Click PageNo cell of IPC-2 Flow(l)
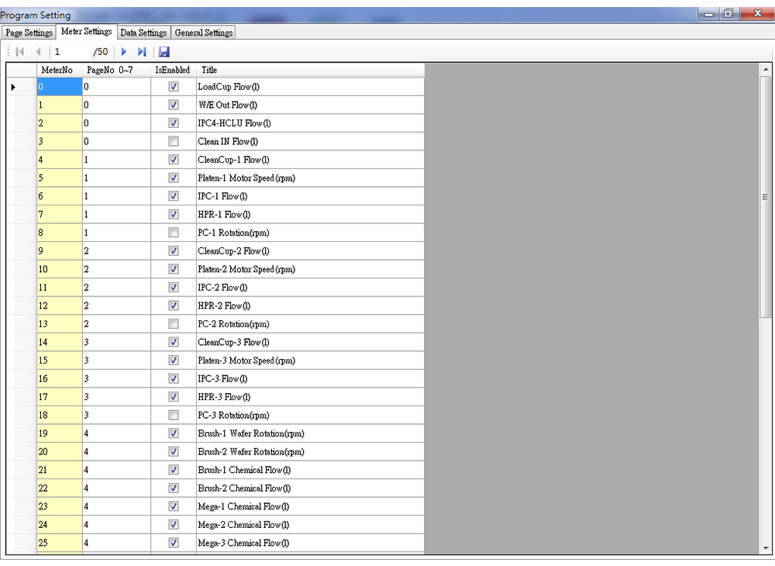The height and width of the screenshot is (566, 775). pyautogui.click(x=116, y=287)
